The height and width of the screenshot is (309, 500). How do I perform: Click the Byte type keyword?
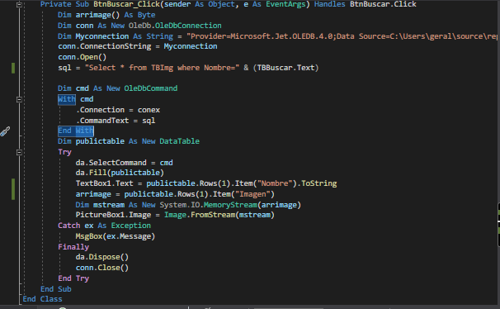[146, 15]
